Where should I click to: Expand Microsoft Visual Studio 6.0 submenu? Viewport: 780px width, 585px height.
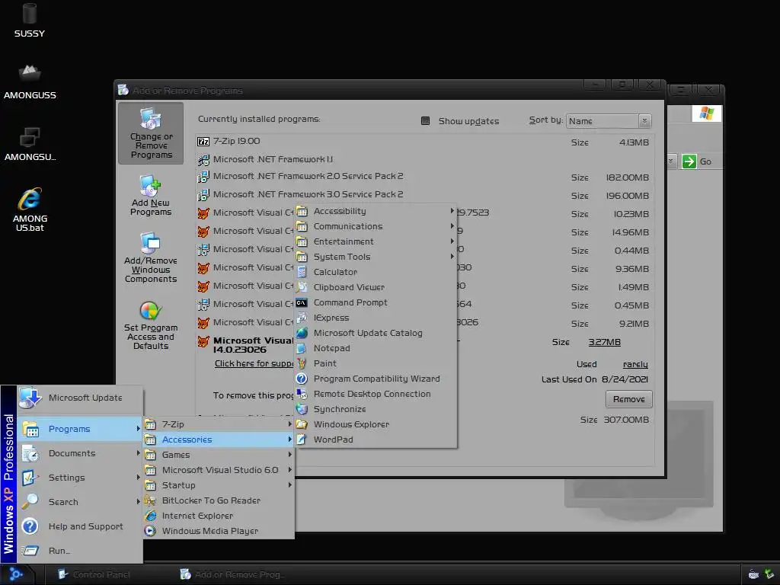[x=219, y=470]
